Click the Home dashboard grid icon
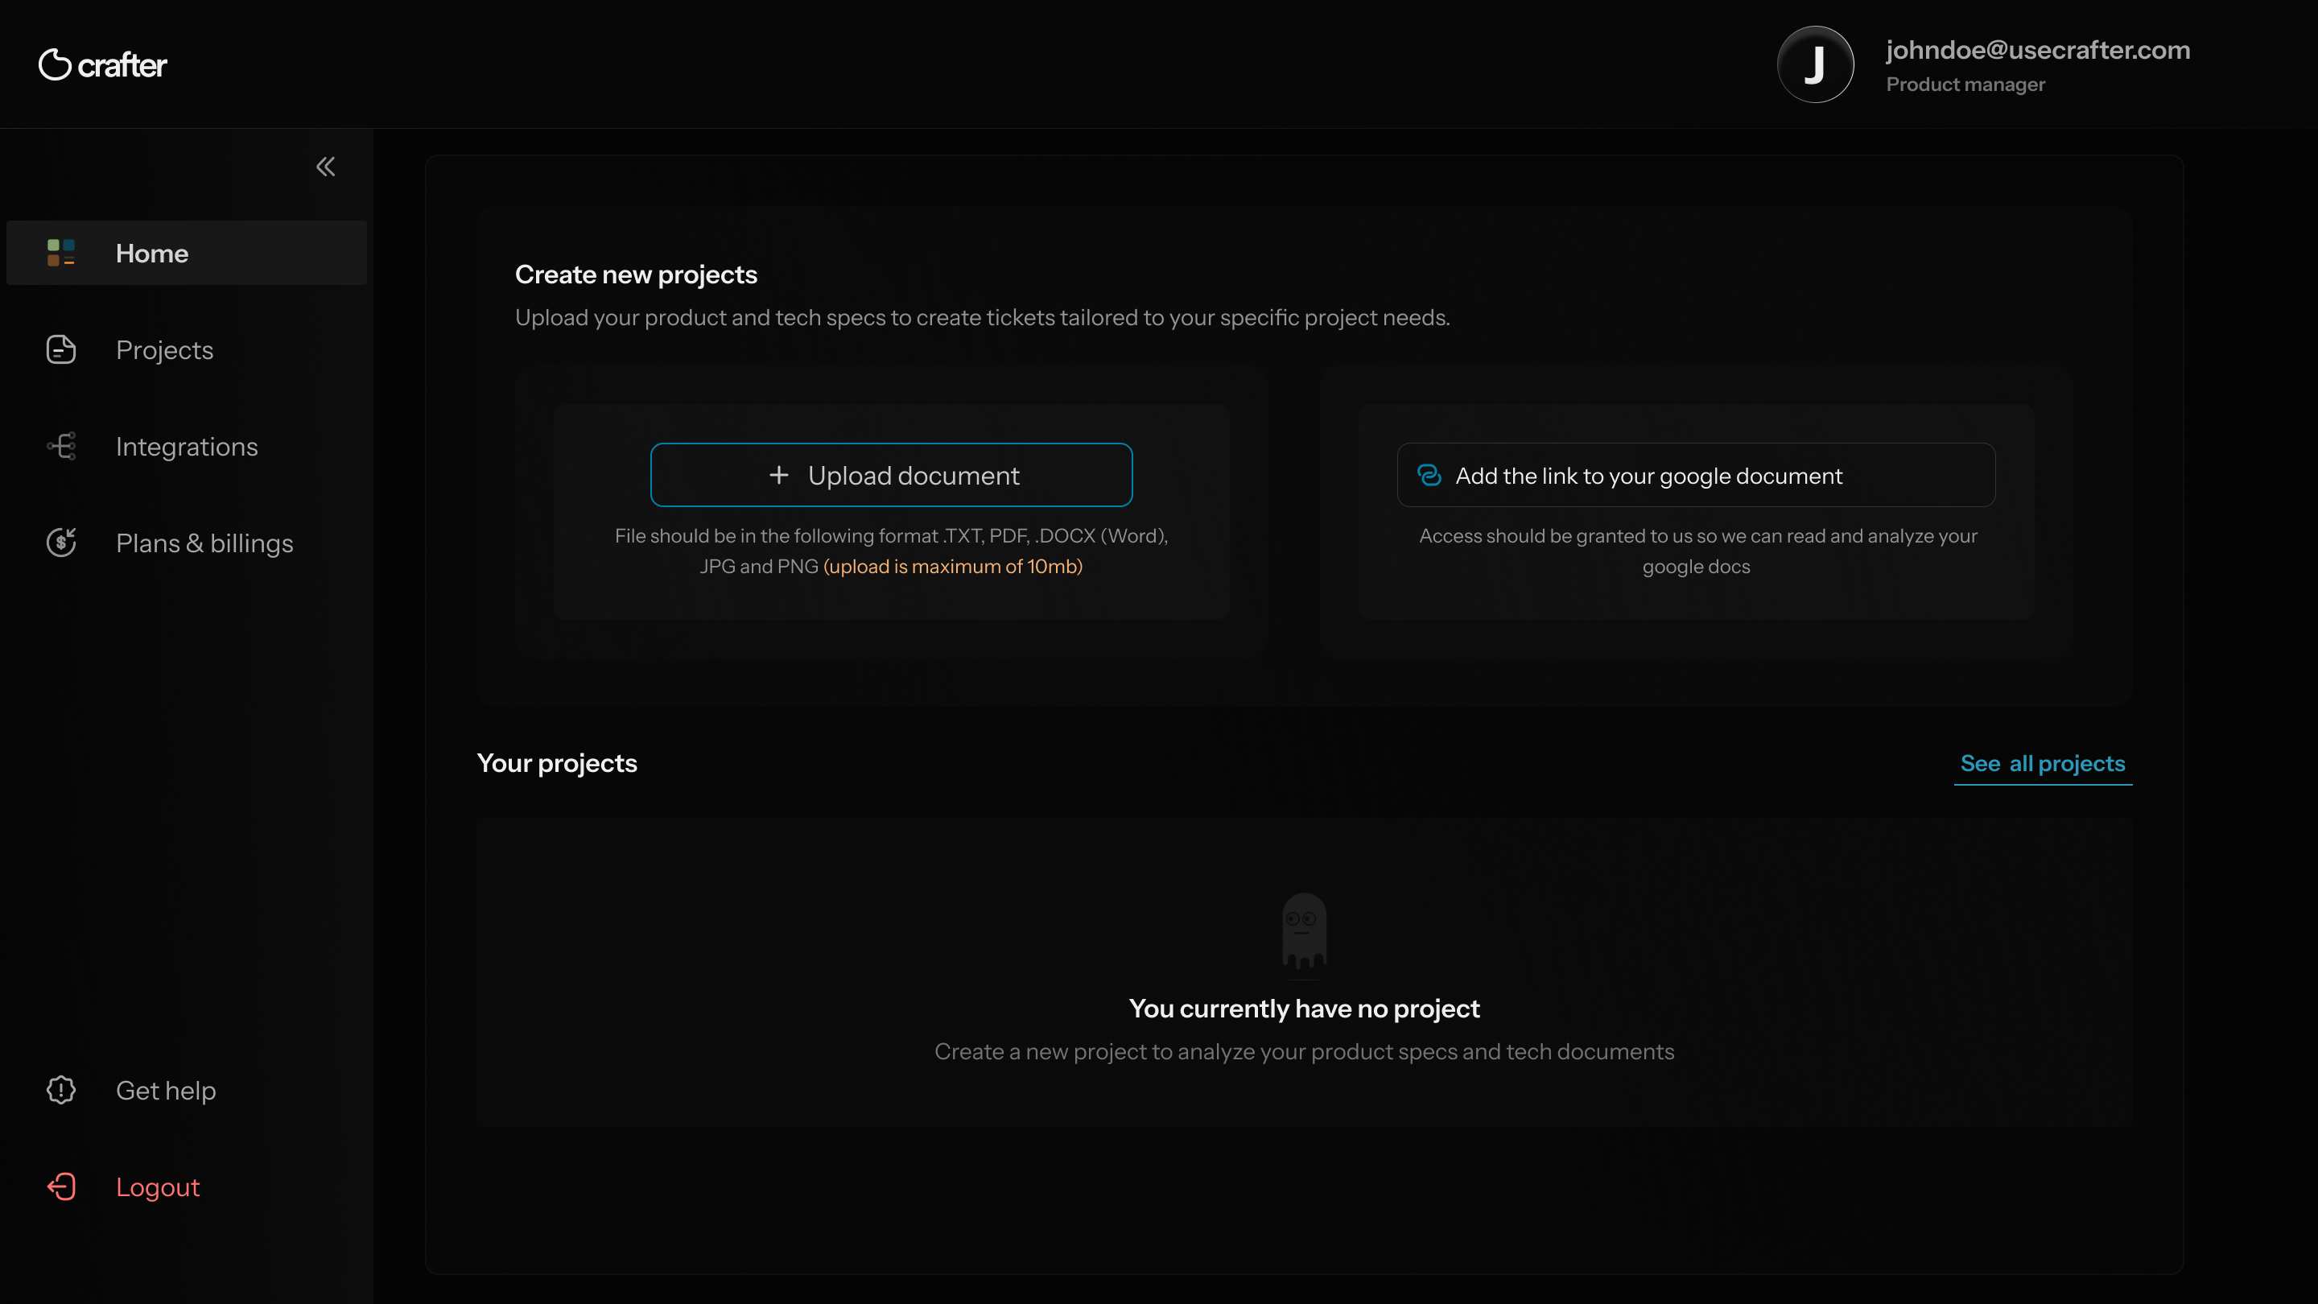The image size is (2318, 1304). pos(61,253)
